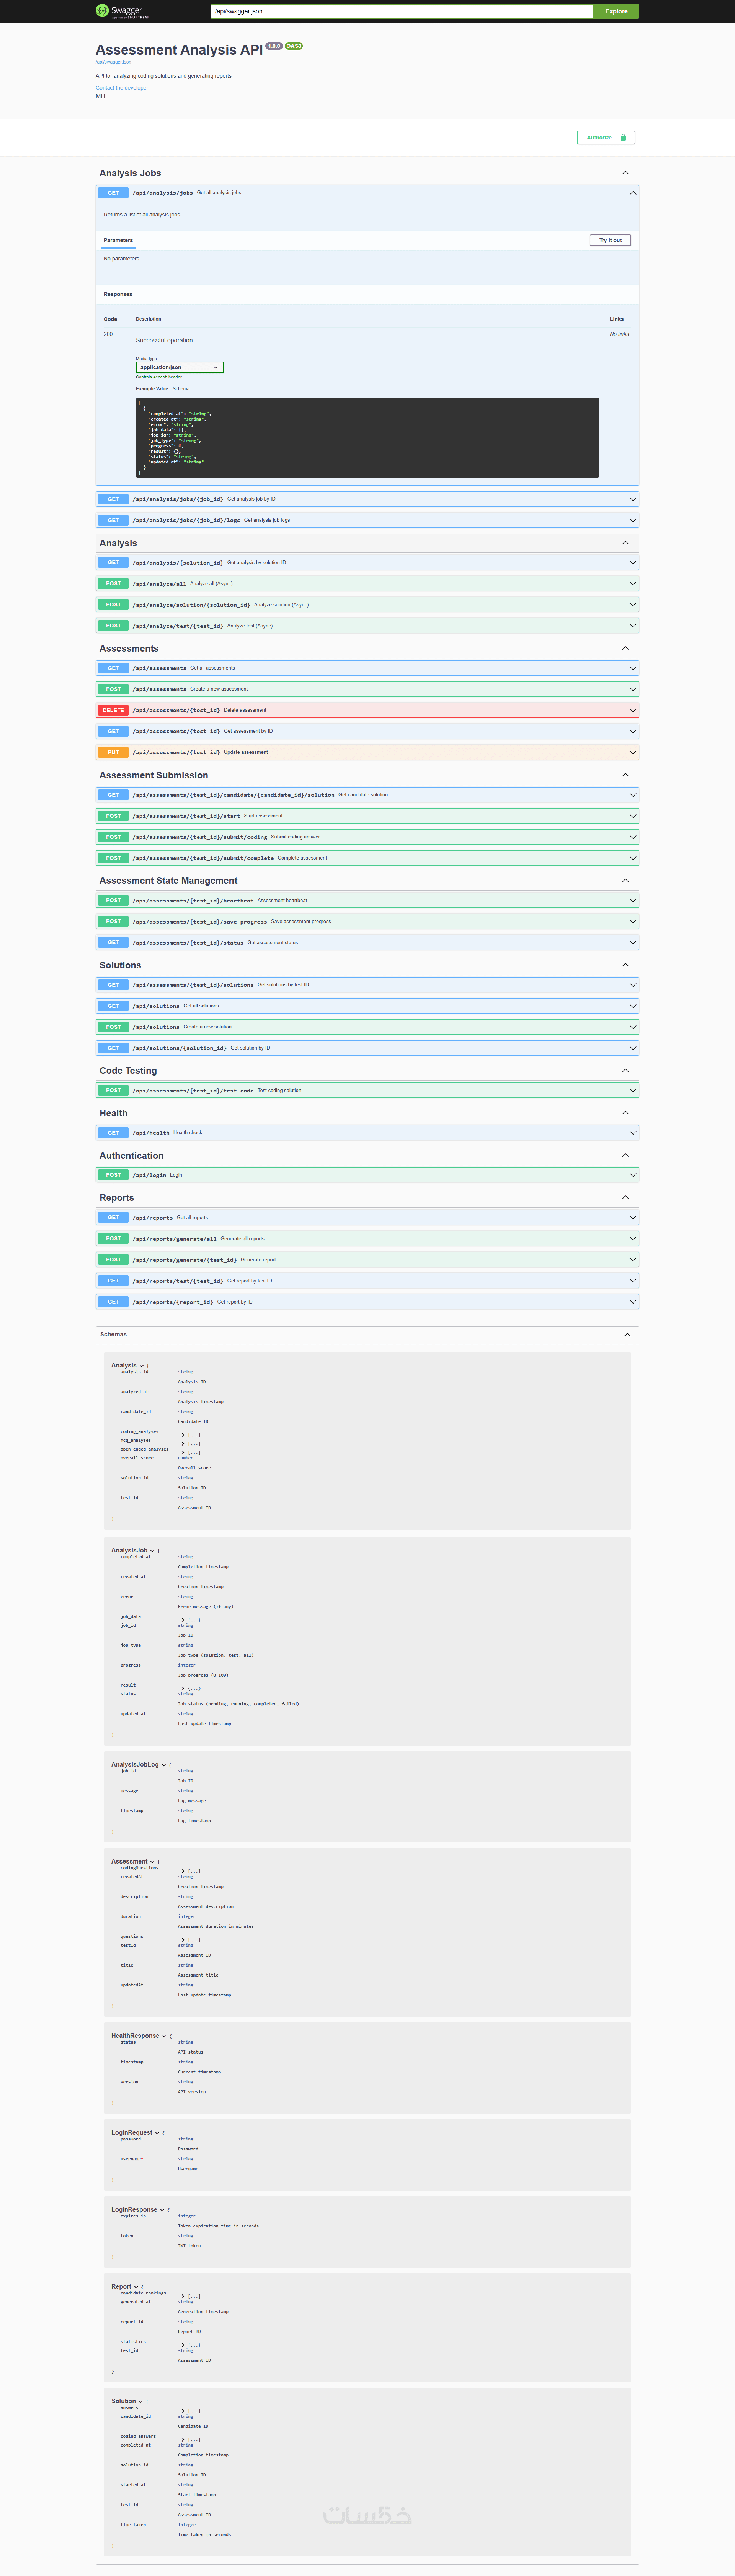Collapse the Analysis Jobs section chevron
The image size is (735, 2576).
pos(625,173)
